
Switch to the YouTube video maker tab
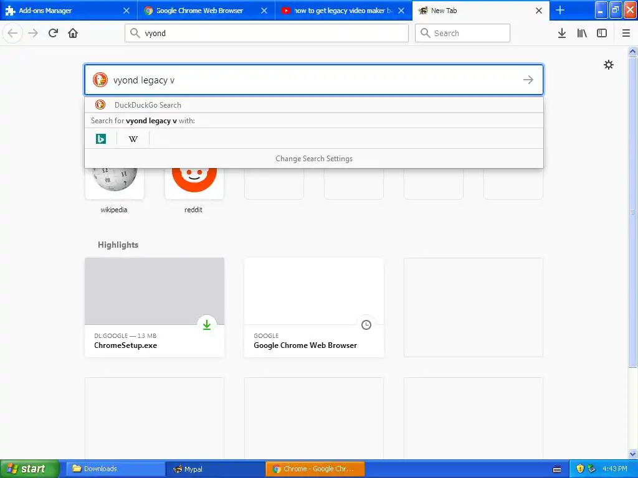pyautogui.click(x=344, y=11)
